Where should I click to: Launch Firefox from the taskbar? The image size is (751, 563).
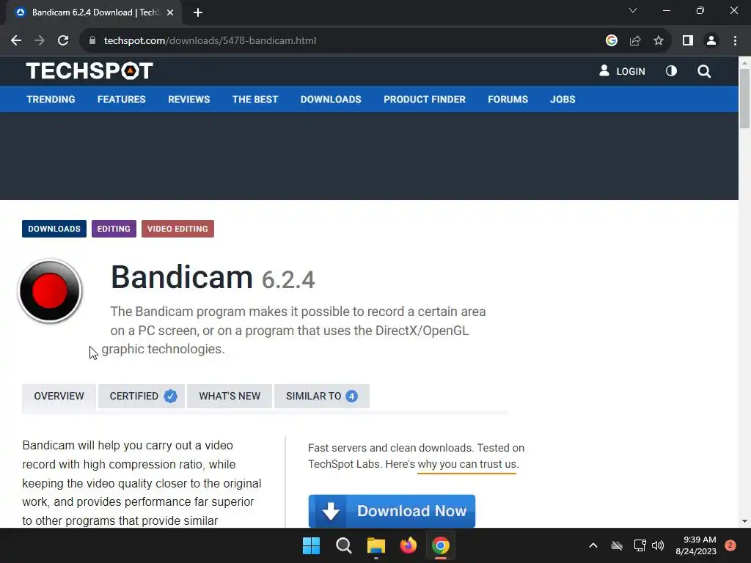(x=408, y=545)
